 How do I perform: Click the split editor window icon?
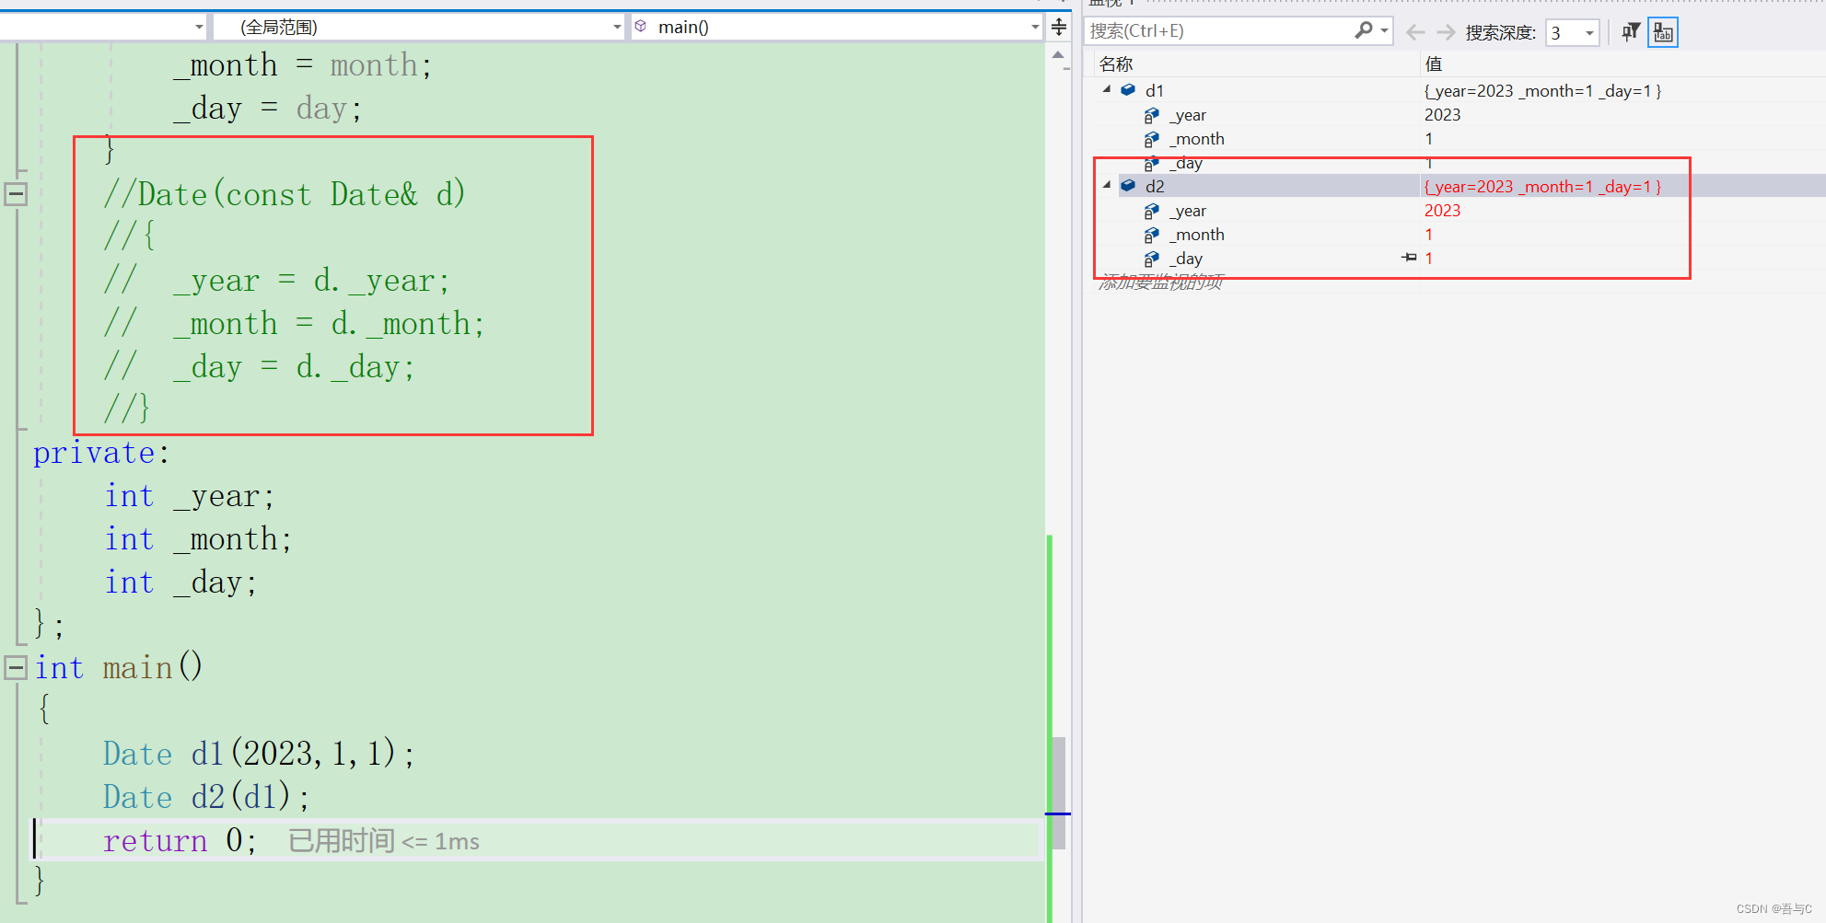tap(1059, 27)
